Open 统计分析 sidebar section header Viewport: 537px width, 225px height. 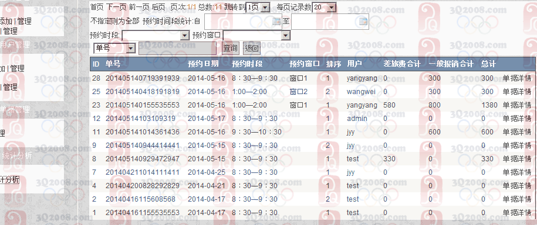coord(17,156)
